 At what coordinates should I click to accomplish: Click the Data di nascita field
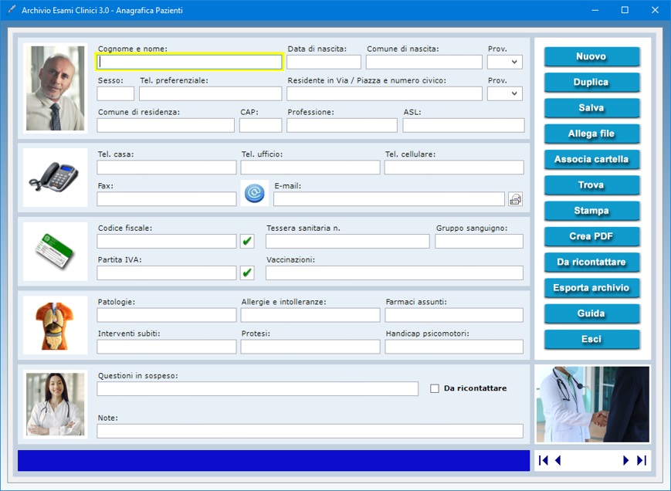click(x=324, y=62)
